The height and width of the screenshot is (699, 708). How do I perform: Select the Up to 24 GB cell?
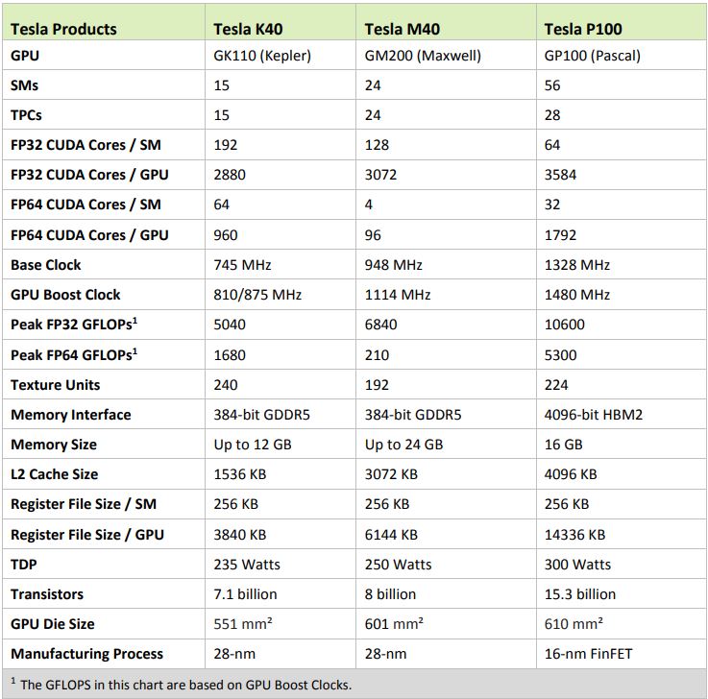(x=403, y=445)
